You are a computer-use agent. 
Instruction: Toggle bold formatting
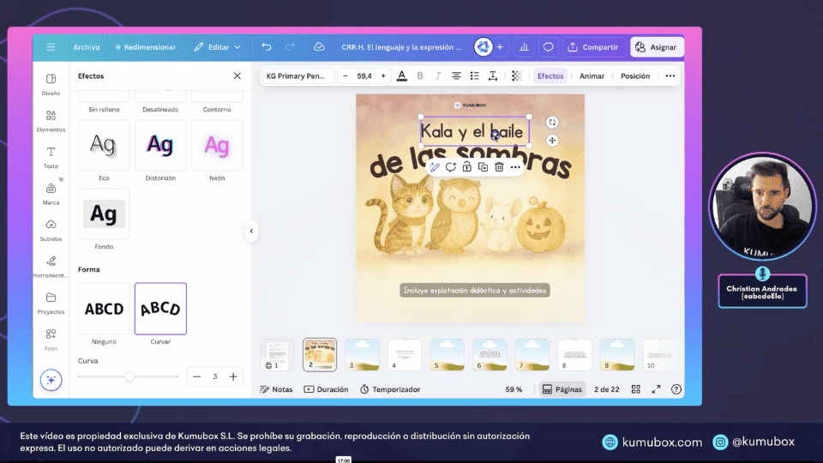pyautogui.click(x=421, y=75)
